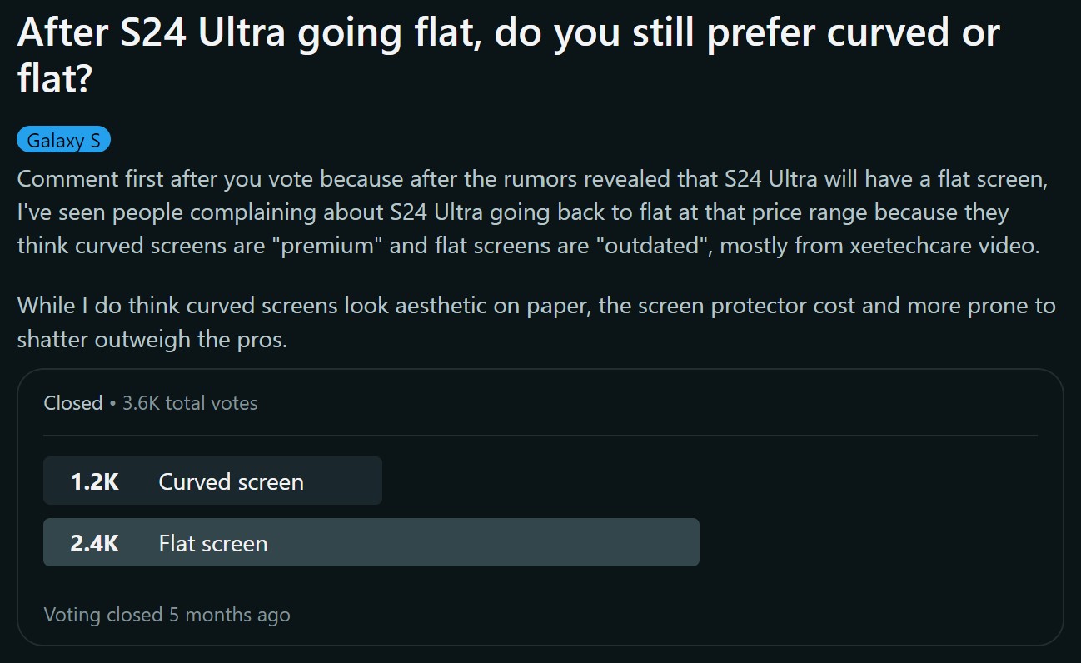Click empty area right of the Curved screen bar
The image size is (1081, 663).
tap(708, 481)
